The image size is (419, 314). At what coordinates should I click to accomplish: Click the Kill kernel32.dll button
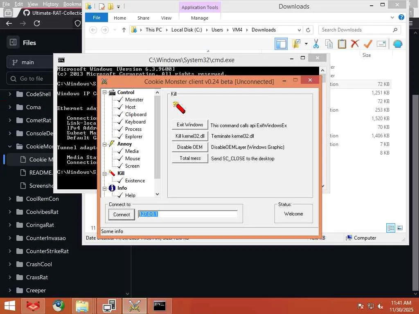coord(190,136)
